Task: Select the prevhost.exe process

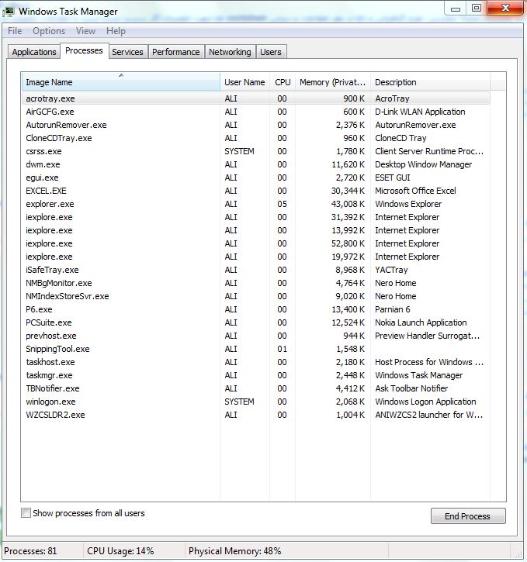Action: (256, 336)
